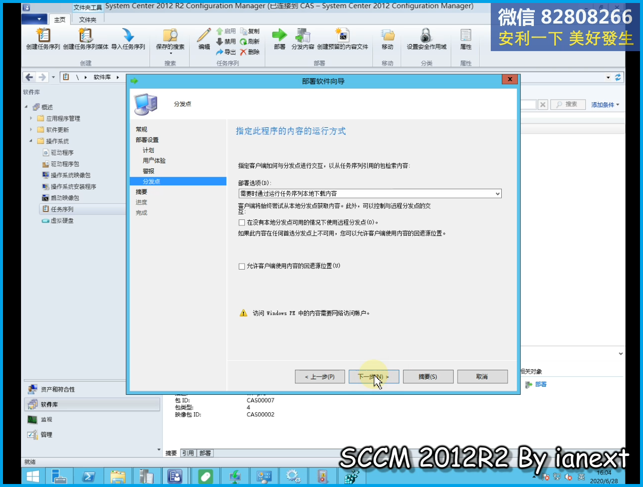Click the 设置安全作用域 lock icon
Screen dimensions: 643x487
pyautogui.click(x=426, y=35)
